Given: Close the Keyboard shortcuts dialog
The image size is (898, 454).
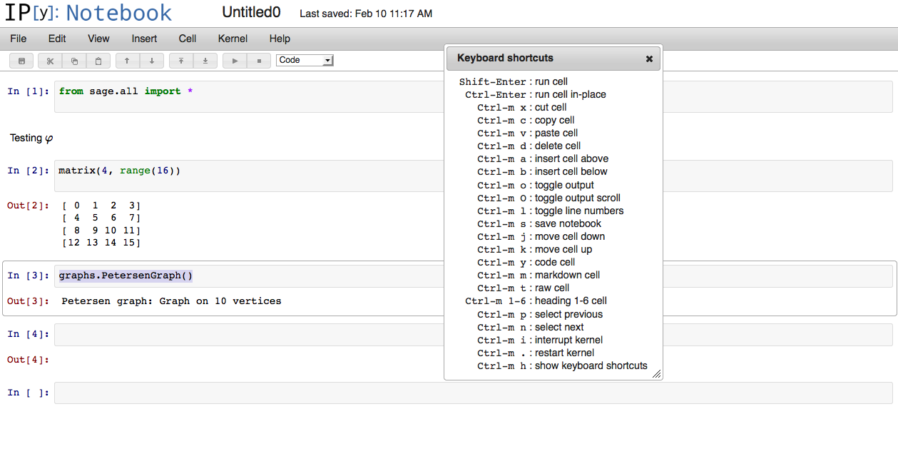Looking at the screenshot, I should click(x=649, y=59).
